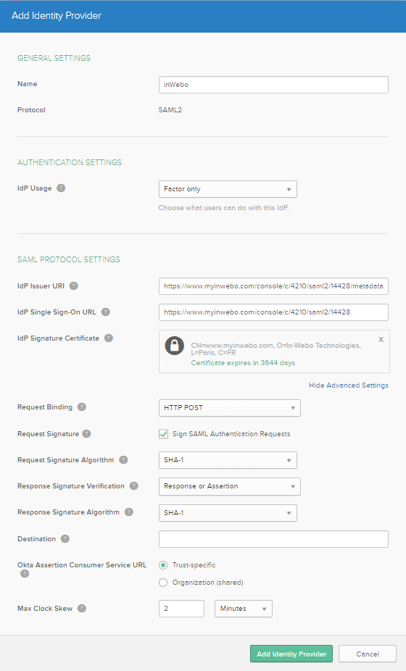This screenshot has width=406, height=671.
Task: Uncheck Sign SAML Authentication Requests
Action: [163, 434]
